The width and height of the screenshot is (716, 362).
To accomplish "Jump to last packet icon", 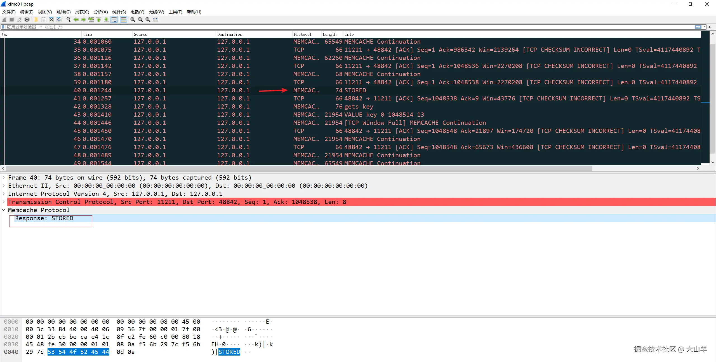I will coord(106,20).
